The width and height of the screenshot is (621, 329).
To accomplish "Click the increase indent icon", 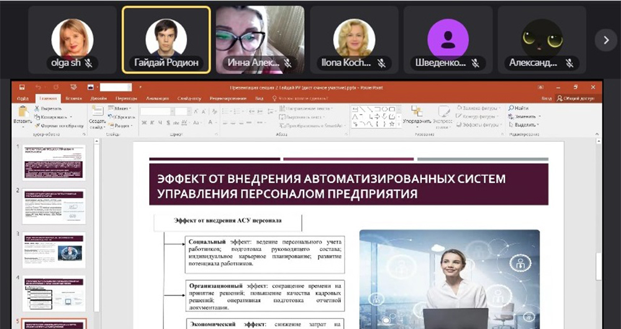I will 261,112.
